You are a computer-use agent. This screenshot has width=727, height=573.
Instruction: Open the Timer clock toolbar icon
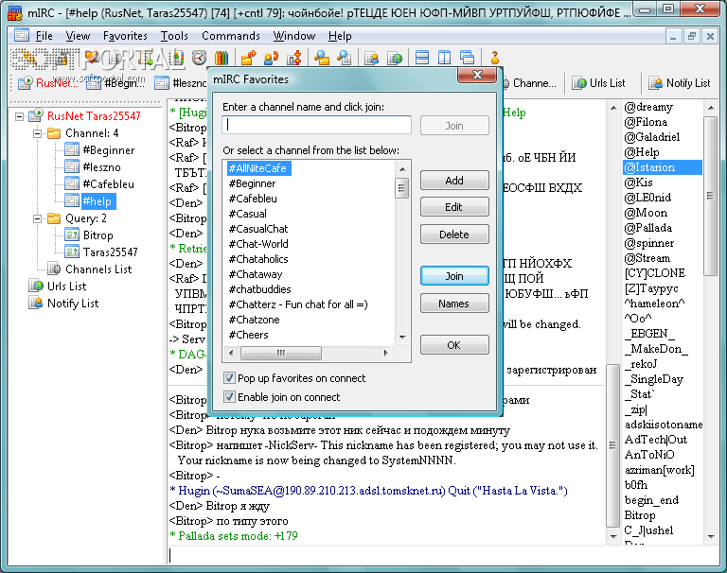pyautogui.click(x=200, y=58)
